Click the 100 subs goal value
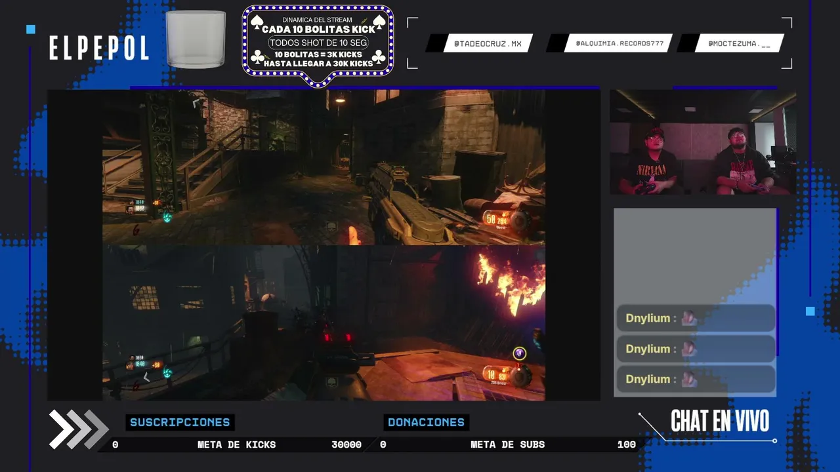The image size is (840, 472). tap(627, 444)
